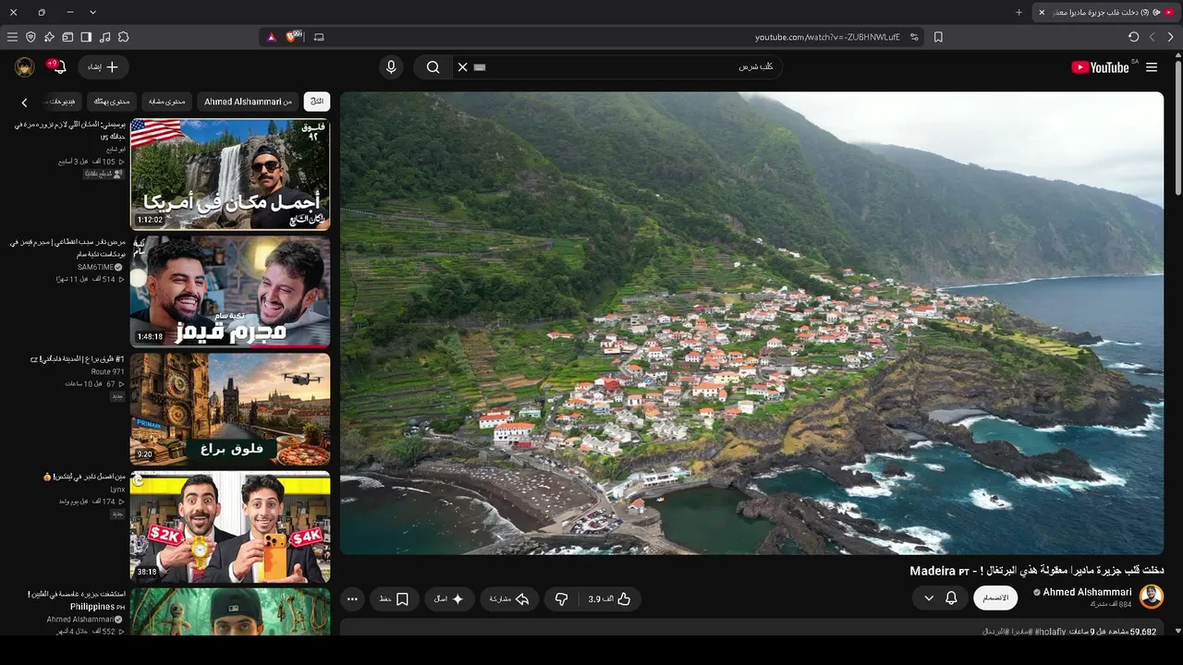Screen dimensions: 1183x665
Task: Open SAM6TIME channel link in sidebar
Action: pos(95,267)
